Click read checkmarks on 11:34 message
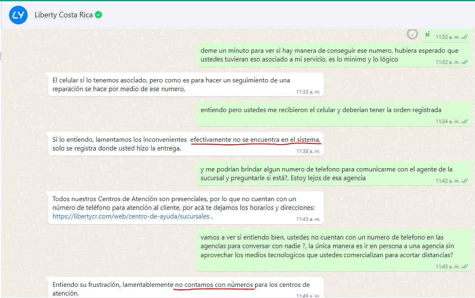Image resolution: width=475 pixels, height=298 pixels. (x=465, y=122)
